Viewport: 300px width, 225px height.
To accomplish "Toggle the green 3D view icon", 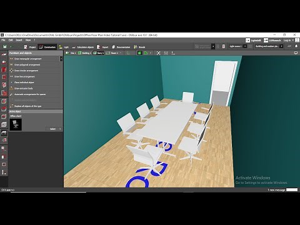I will [139, 53].
